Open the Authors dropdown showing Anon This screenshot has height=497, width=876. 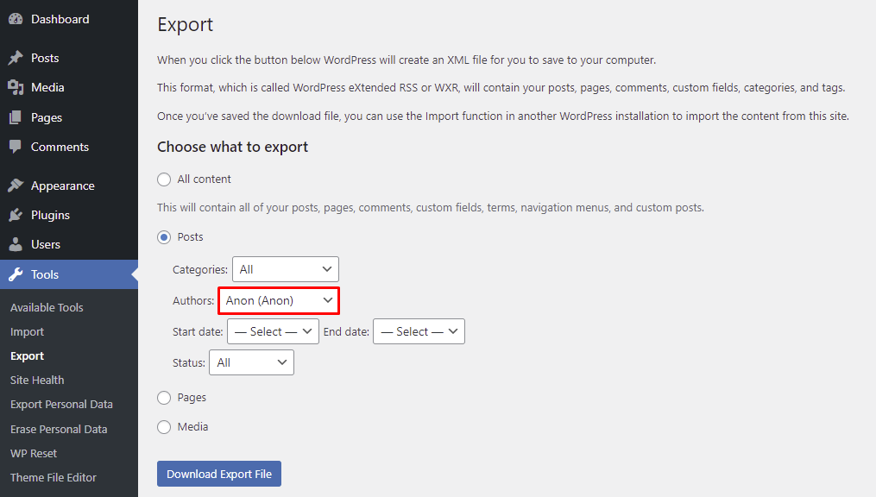click(278, 300)
